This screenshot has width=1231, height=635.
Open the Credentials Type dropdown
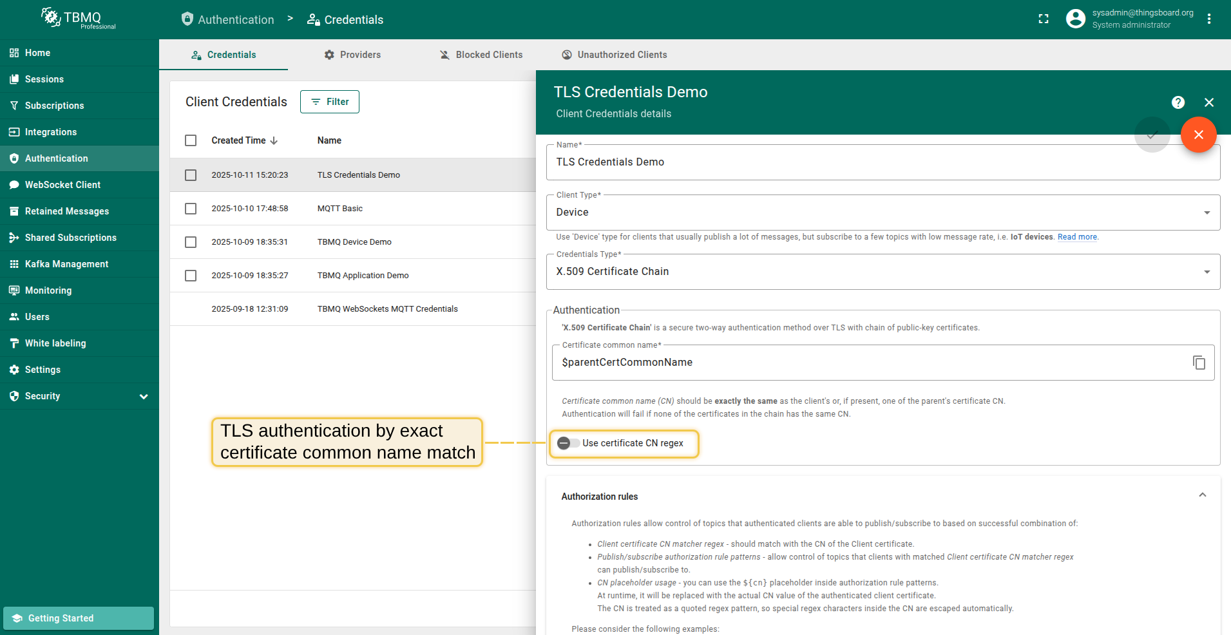click(883, 272)
